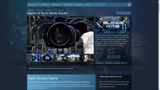Screen dimensions: 160x90
Task: Open the Your Store dropdown menu
Action: [x=33, y=5]
